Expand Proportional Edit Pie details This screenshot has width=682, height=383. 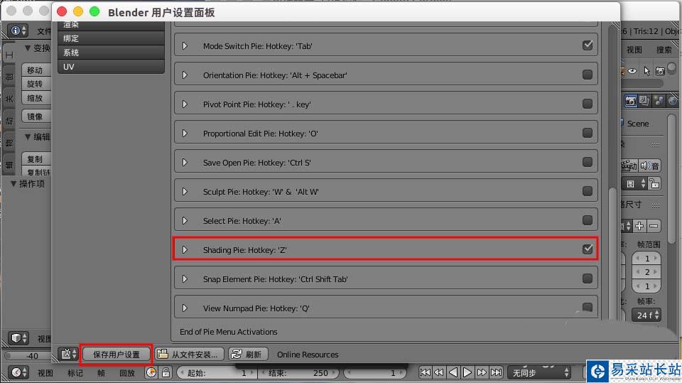click(x=185, y=133)
